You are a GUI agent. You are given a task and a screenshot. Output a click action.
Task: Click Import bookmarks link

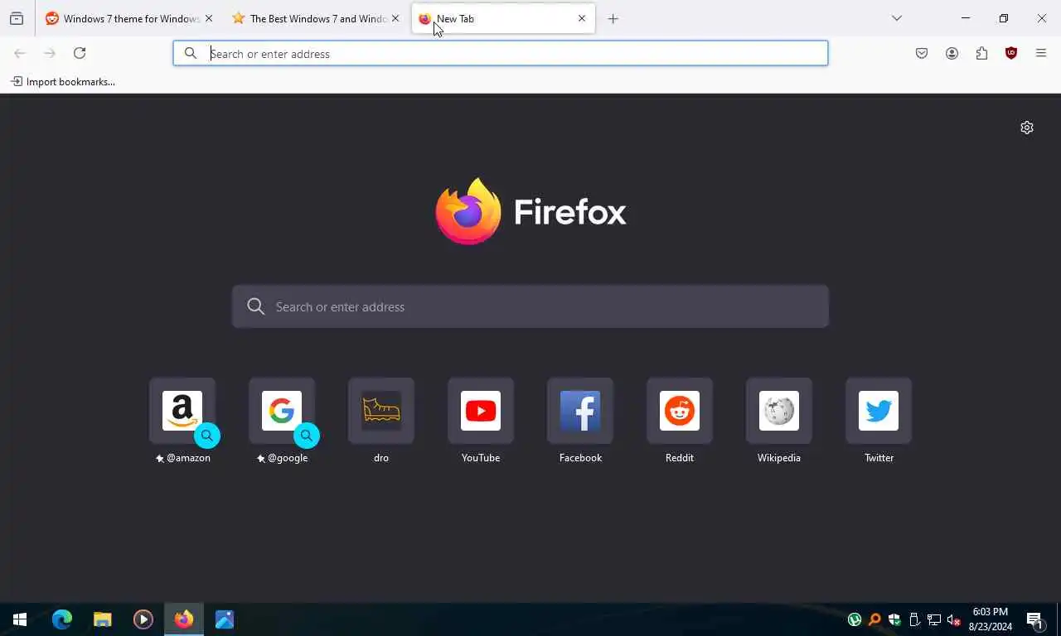tap(63, 82)
